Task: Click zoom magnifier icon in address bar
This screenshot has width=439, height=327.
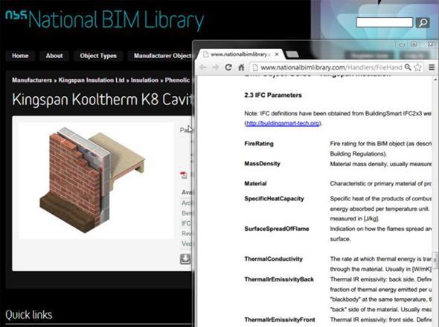Action: pos(408,67)
